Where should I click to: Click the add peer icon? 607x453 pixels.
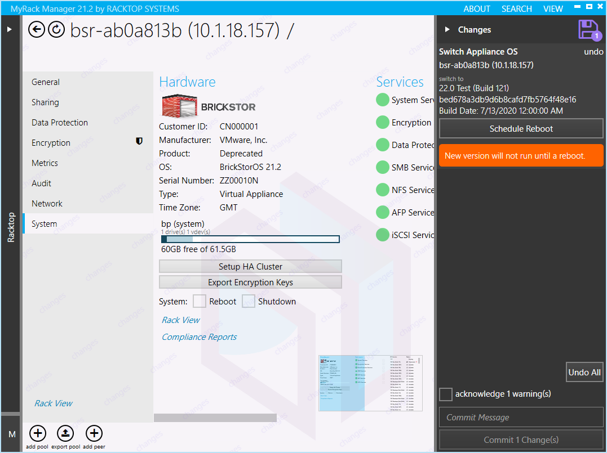(94, 433)
